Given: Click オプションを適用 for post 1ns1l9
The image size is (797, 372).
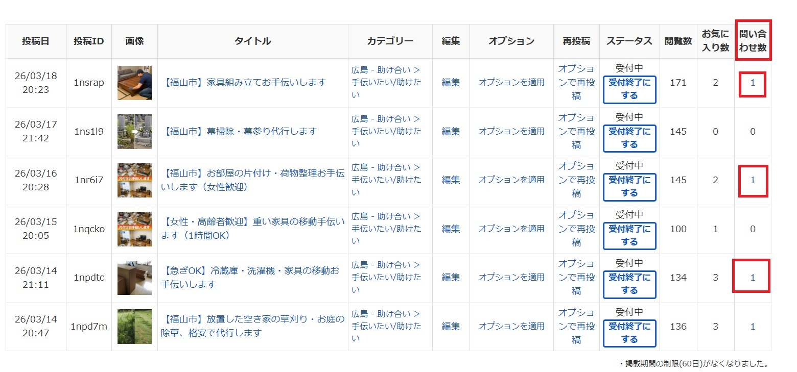Looking at the screenshot, I should [x=511, y=131].
